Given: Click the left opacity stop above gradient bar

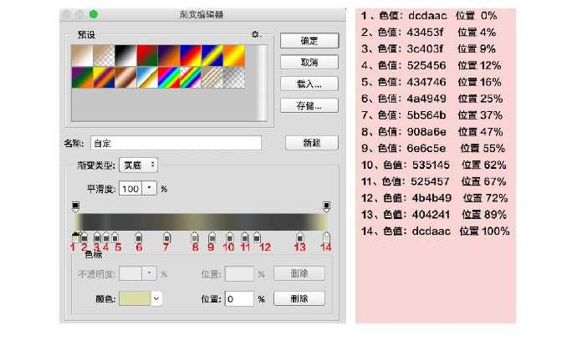Looking at the screenshot, I should pos(75,206).
